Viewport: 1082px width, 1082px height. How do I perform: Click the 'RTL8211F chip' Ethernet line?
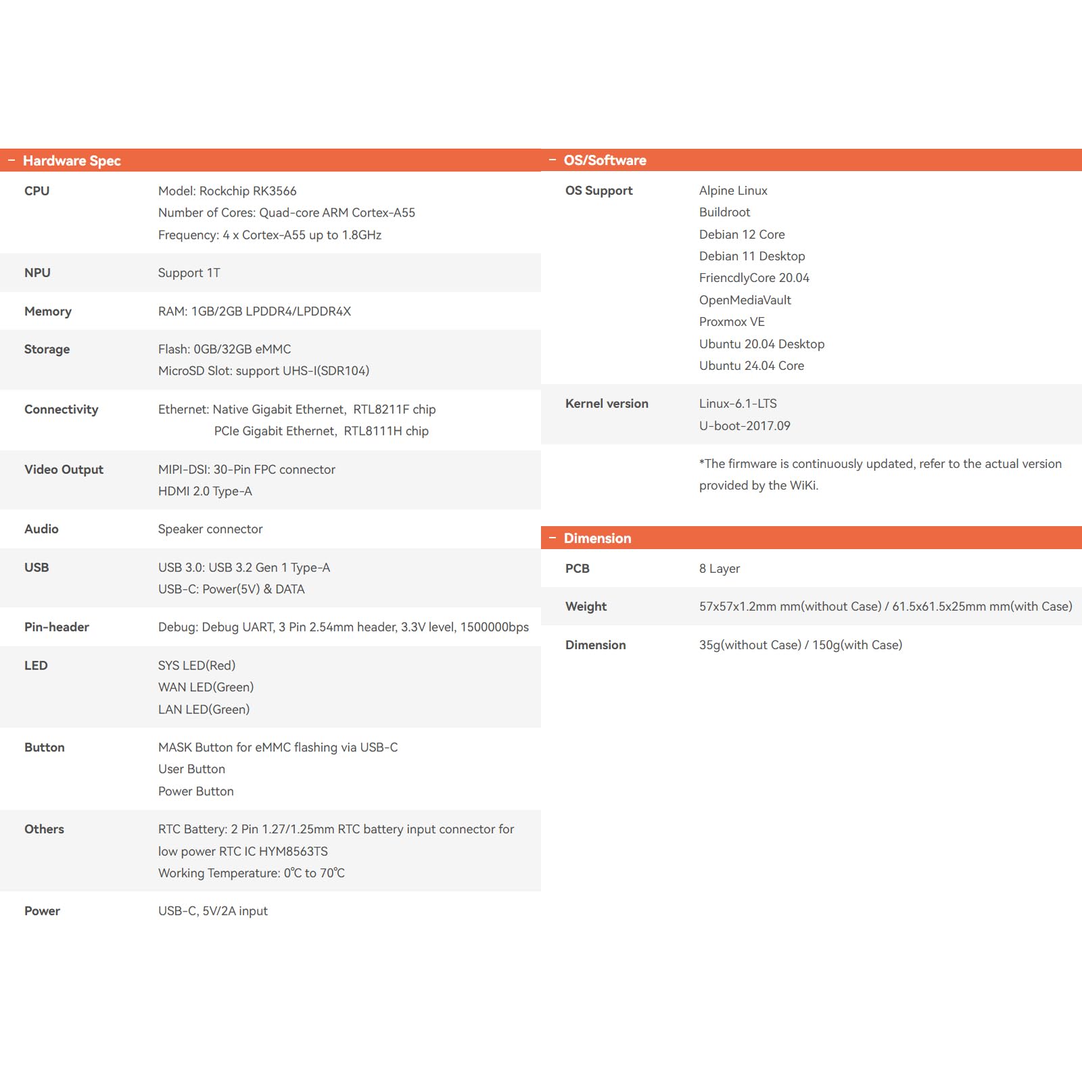(297, 409)
